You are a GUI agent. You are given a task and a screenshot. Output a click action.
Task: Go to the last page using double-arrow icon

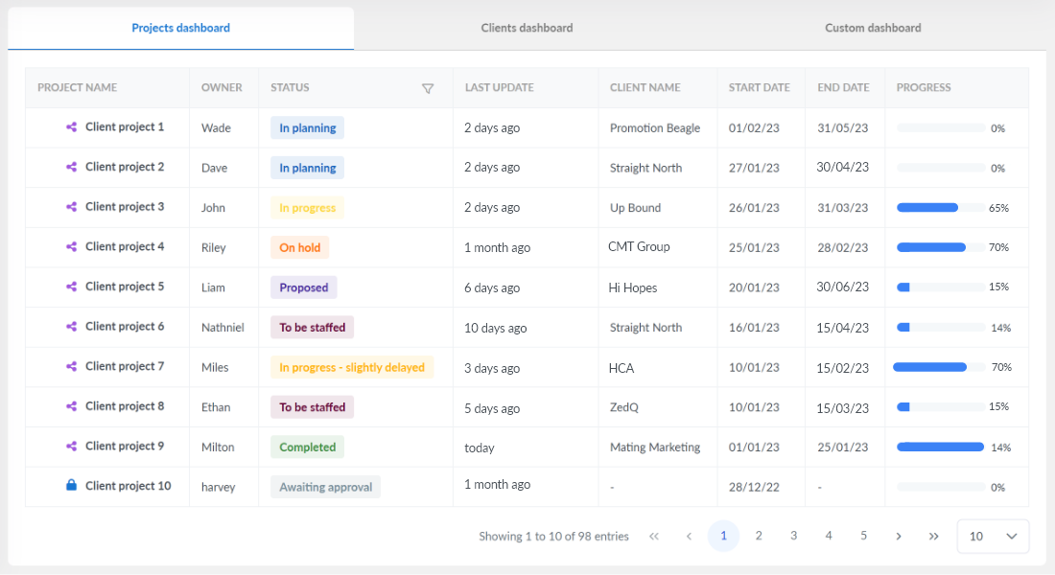[933, 536]
